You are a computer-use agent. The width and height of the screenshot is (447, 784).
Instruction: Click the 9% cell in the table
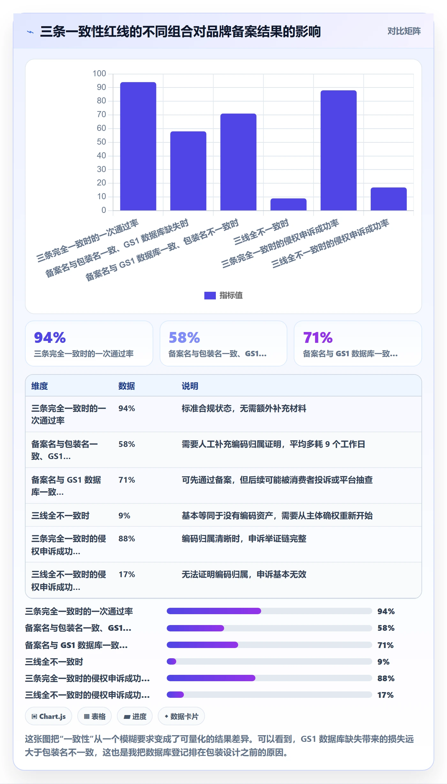point(125,516)
